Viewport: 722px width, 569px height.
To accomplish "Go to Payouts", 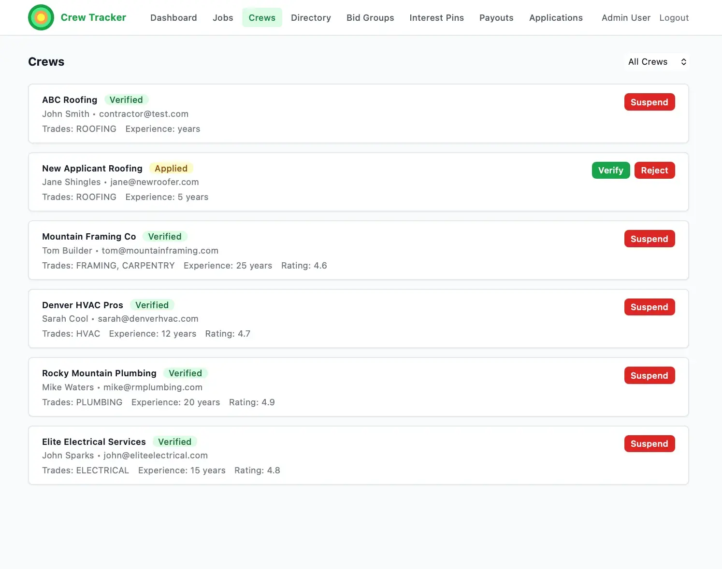I will pyautogui.click(x=496, y=18).
